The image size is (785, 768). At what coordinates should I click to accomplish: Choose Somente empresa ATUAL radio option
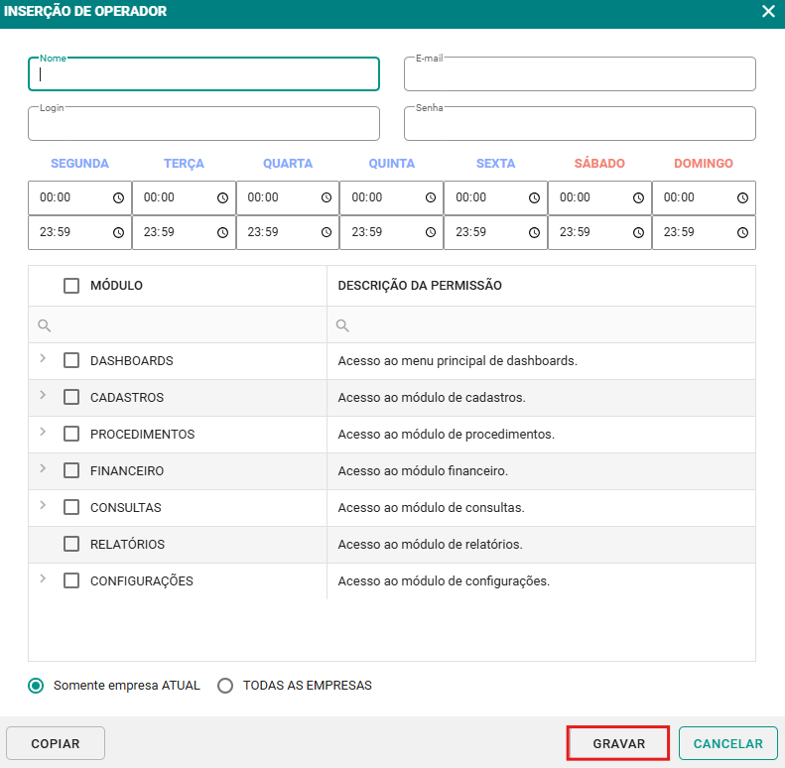point(37,686)
